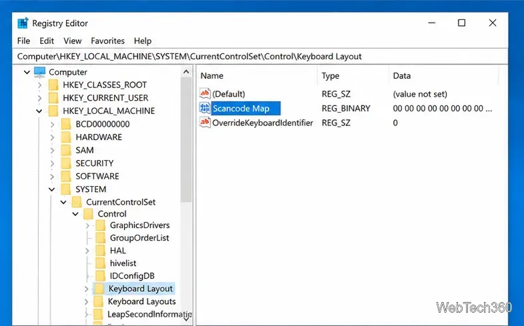Click the (Default) string value icon
The height and width of the screenshot is (326, 524).
[x=205, y=93]
